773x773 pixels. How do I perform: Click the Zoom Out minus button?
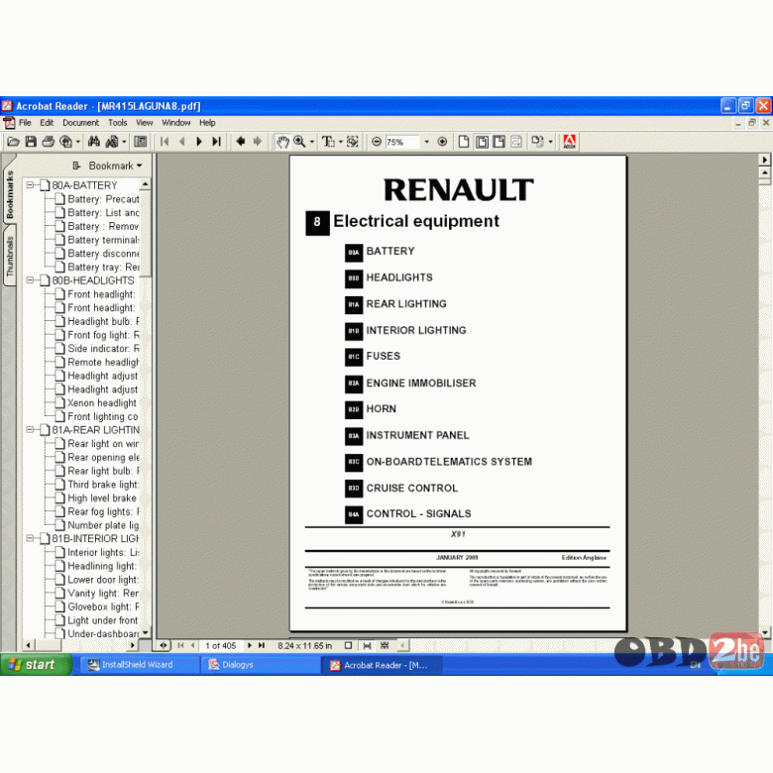377,142
